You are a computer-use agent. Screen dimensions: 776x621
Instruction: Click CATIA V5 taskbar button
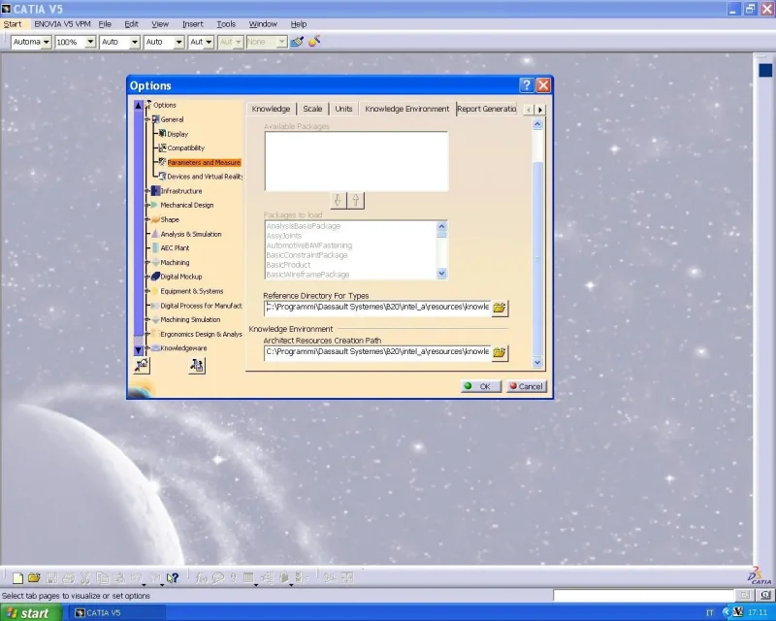click(116, 612)
